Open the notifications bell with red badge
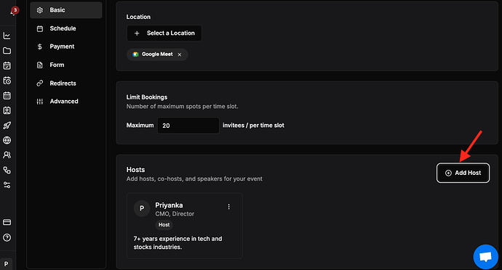502x270 pixels. tap(14, 11)
